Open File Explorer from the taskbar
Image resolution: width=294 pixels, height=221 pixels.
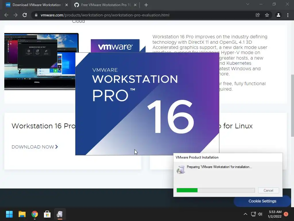22,214
